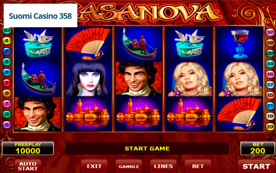Click payline 17 blue indicator
The width and height of the screenshot is (276, 173).
coord(270,85)
